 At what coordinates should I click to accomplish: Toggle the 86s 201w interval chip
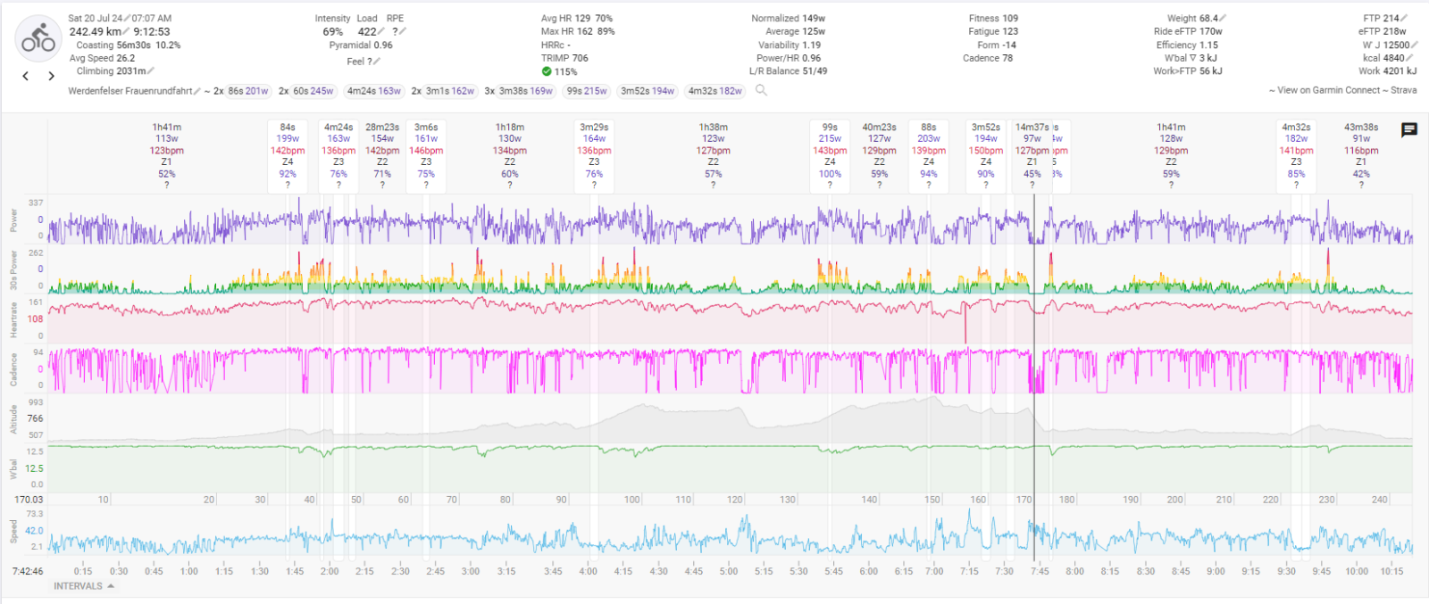[x=247, y=91]
